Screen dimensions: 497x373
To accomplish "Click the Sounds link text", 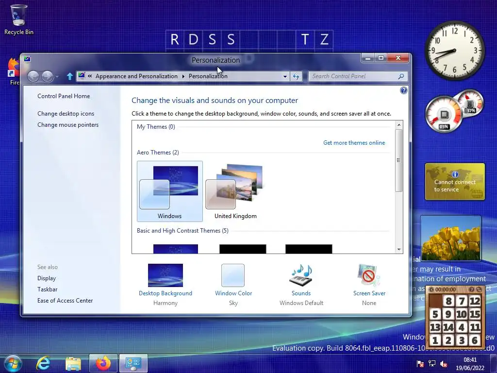I will pos(301,293).
